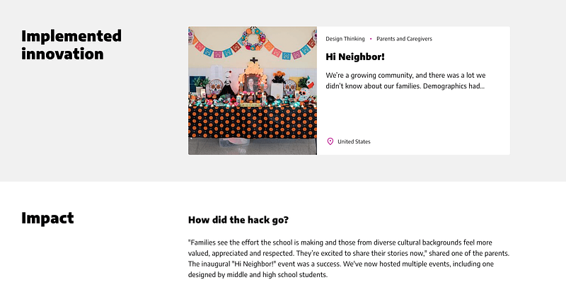Click the "Impact" section heading
566x287 pixels.
pyautogui.click(x=47, y=218)
